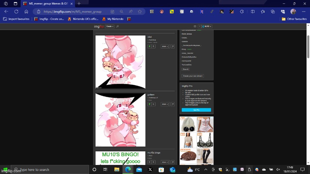Close the MS_memer_group tab

[x=71, y=3]
